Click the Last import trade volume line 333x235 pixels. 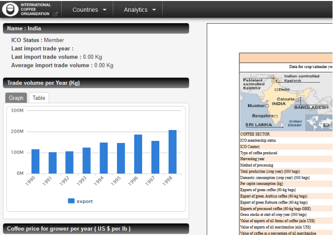pos(57,57)
